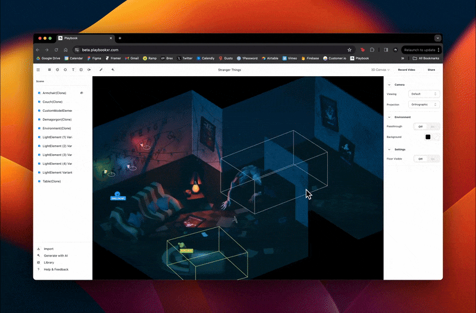
Task: Click the Stranger Things project title
Action: (x=230, y=70)
